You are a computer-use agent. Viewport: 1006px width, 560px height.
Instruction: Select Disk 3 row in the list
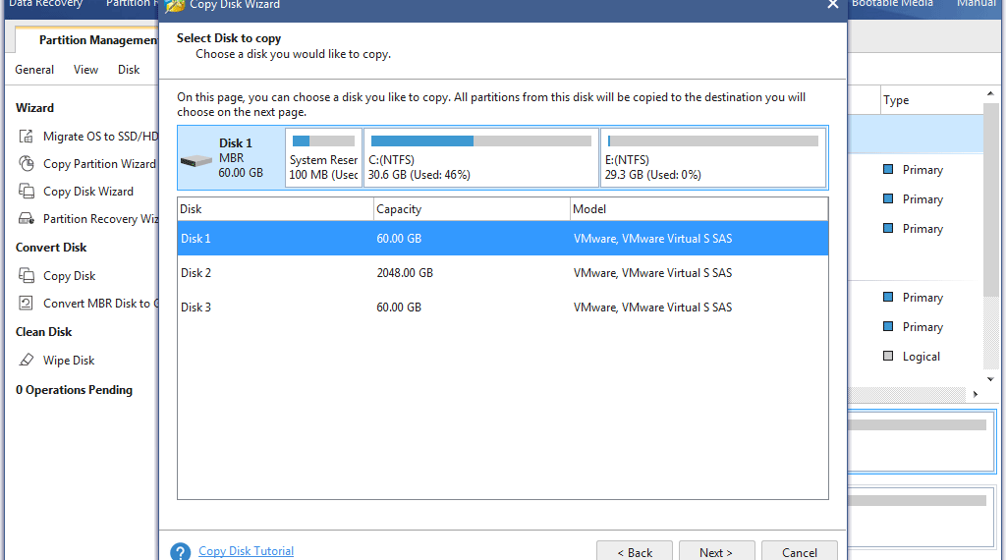(503, 308)
